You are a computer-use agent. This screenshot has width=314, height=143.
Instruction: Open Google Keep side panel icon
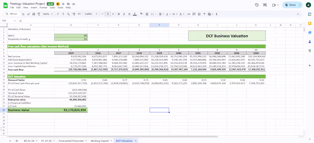tap(310, 24)
